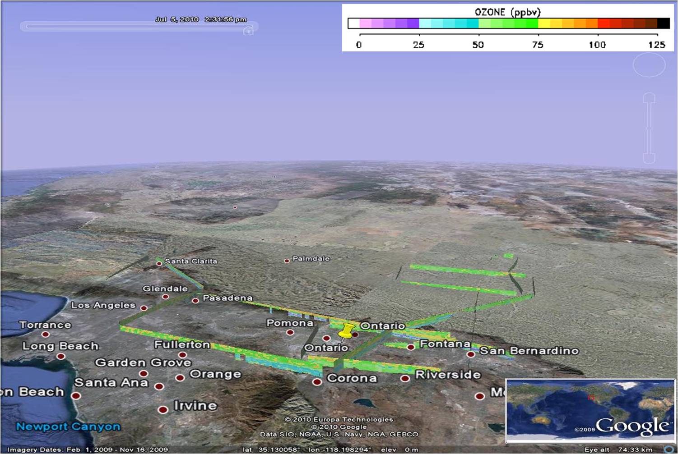Click the Garden Grove placemark dot
678x454 pixels.
[144, 373]
